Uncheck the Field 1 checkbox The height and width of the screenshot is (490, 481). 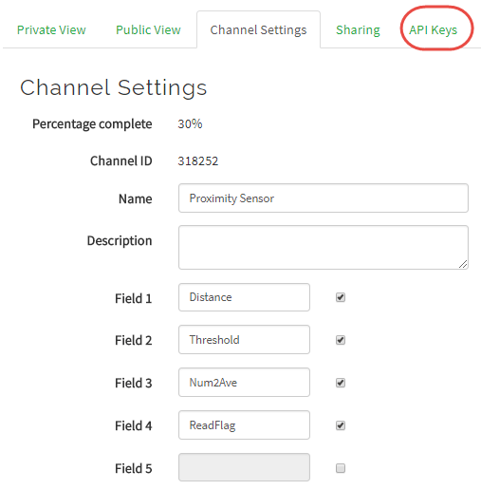341,297
